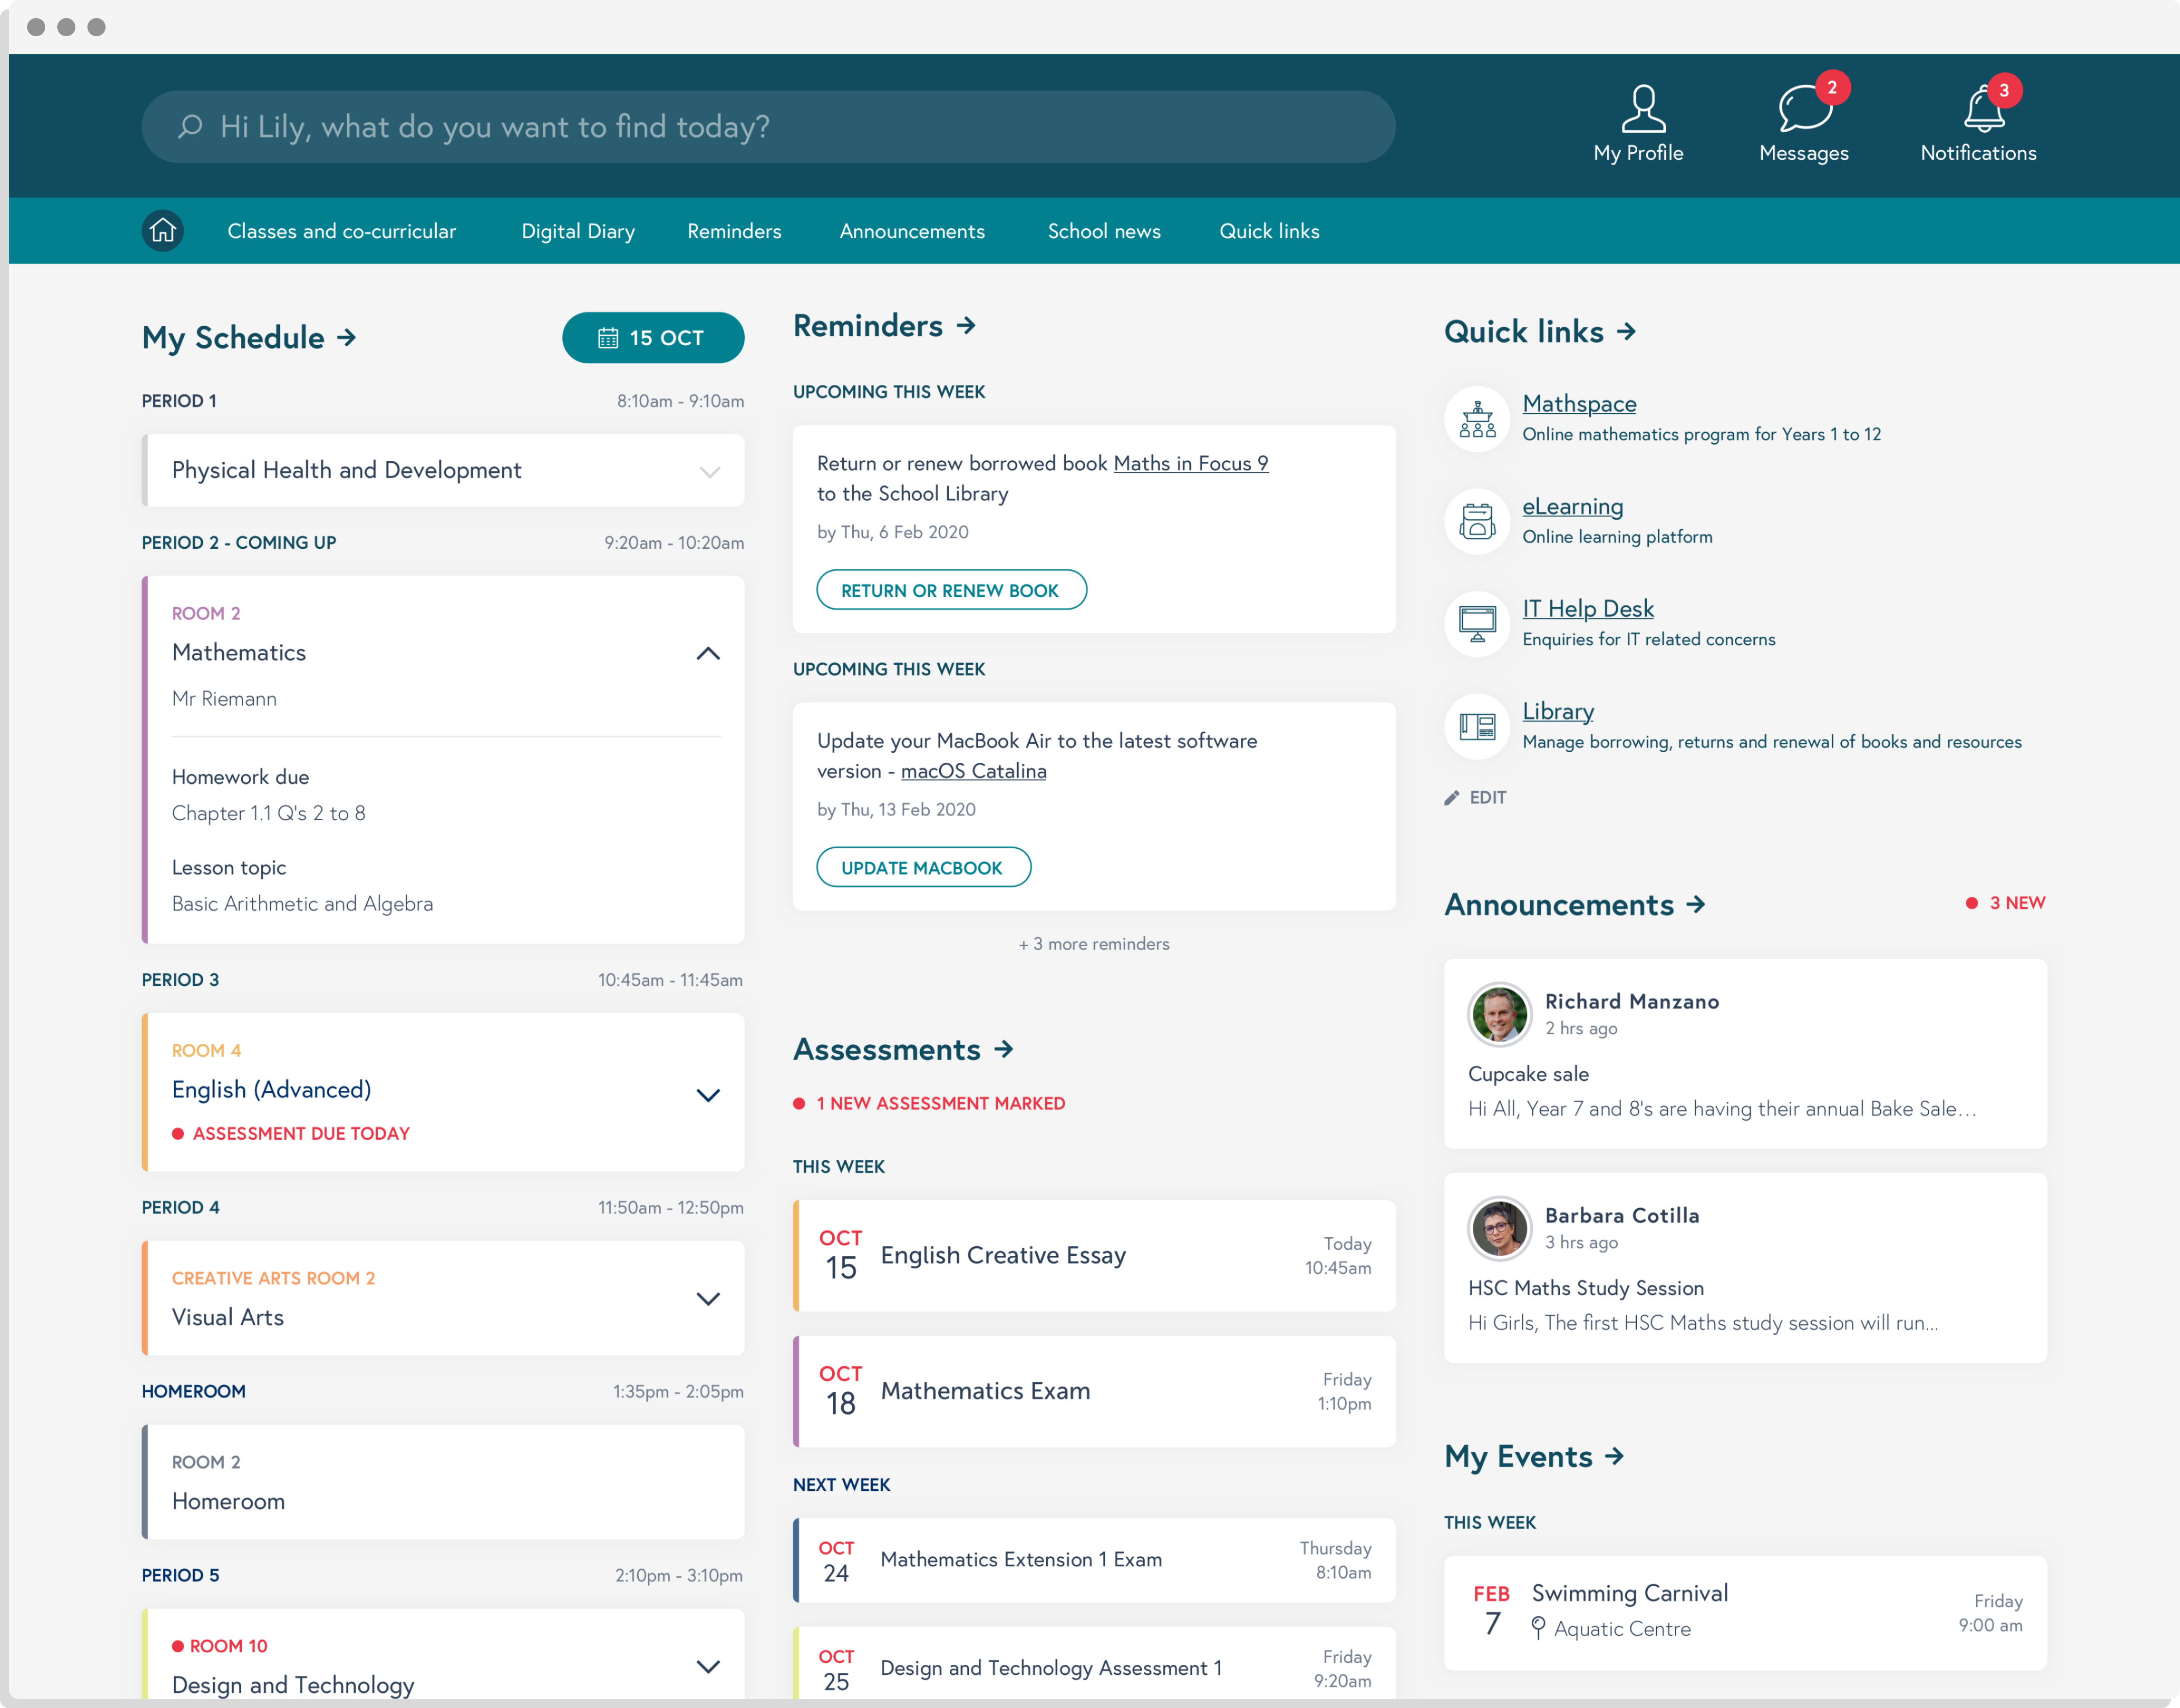
Task: Expand the English (Advanced) period card
Action: (x=707, y=1096)
